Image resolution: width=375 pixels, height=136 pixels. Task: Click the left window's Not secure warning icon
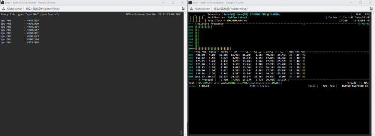[x=4, y=9]
